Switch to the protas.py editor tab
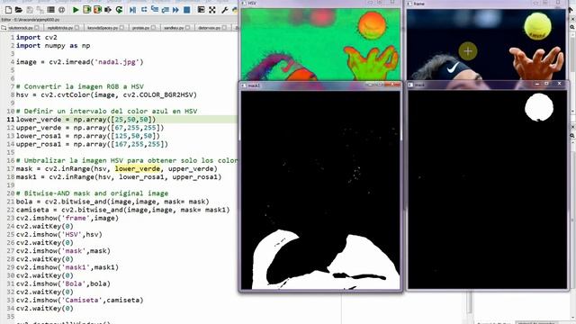This screenshot has height=324, width=576. (143, 28)
